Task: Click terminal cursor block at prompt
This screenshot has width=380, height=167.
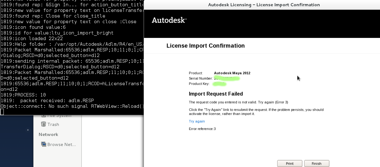Action: pos(2,112)
